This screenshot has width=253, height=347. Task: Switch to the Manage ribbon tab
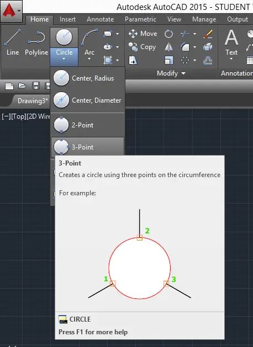204,19
